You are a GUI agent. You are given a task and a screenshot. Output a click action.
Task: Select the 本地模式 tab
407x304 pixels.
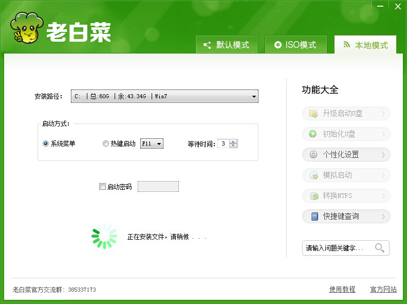click(365, 45)
